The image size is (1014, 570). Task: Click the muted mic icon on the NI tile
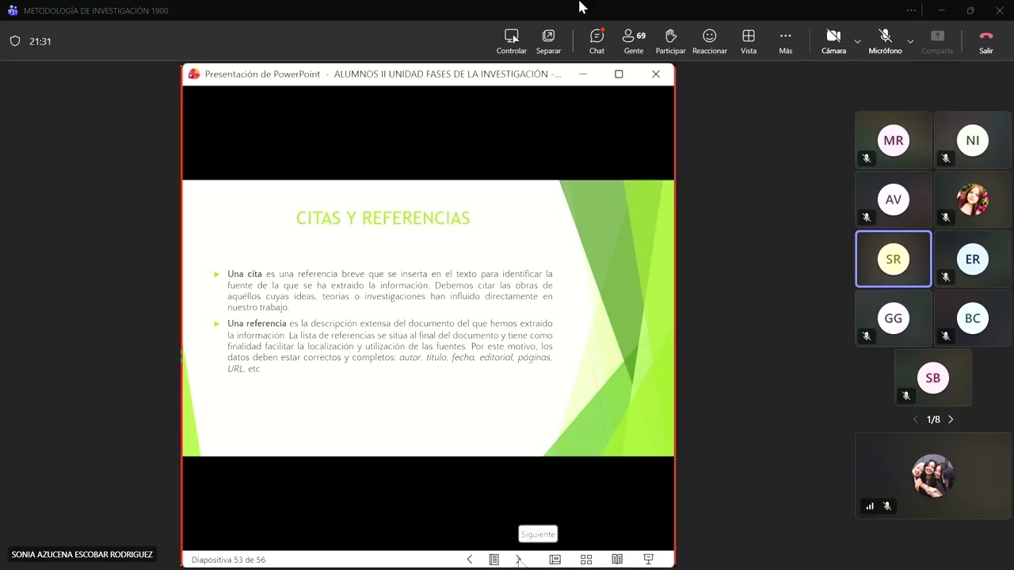945,158
